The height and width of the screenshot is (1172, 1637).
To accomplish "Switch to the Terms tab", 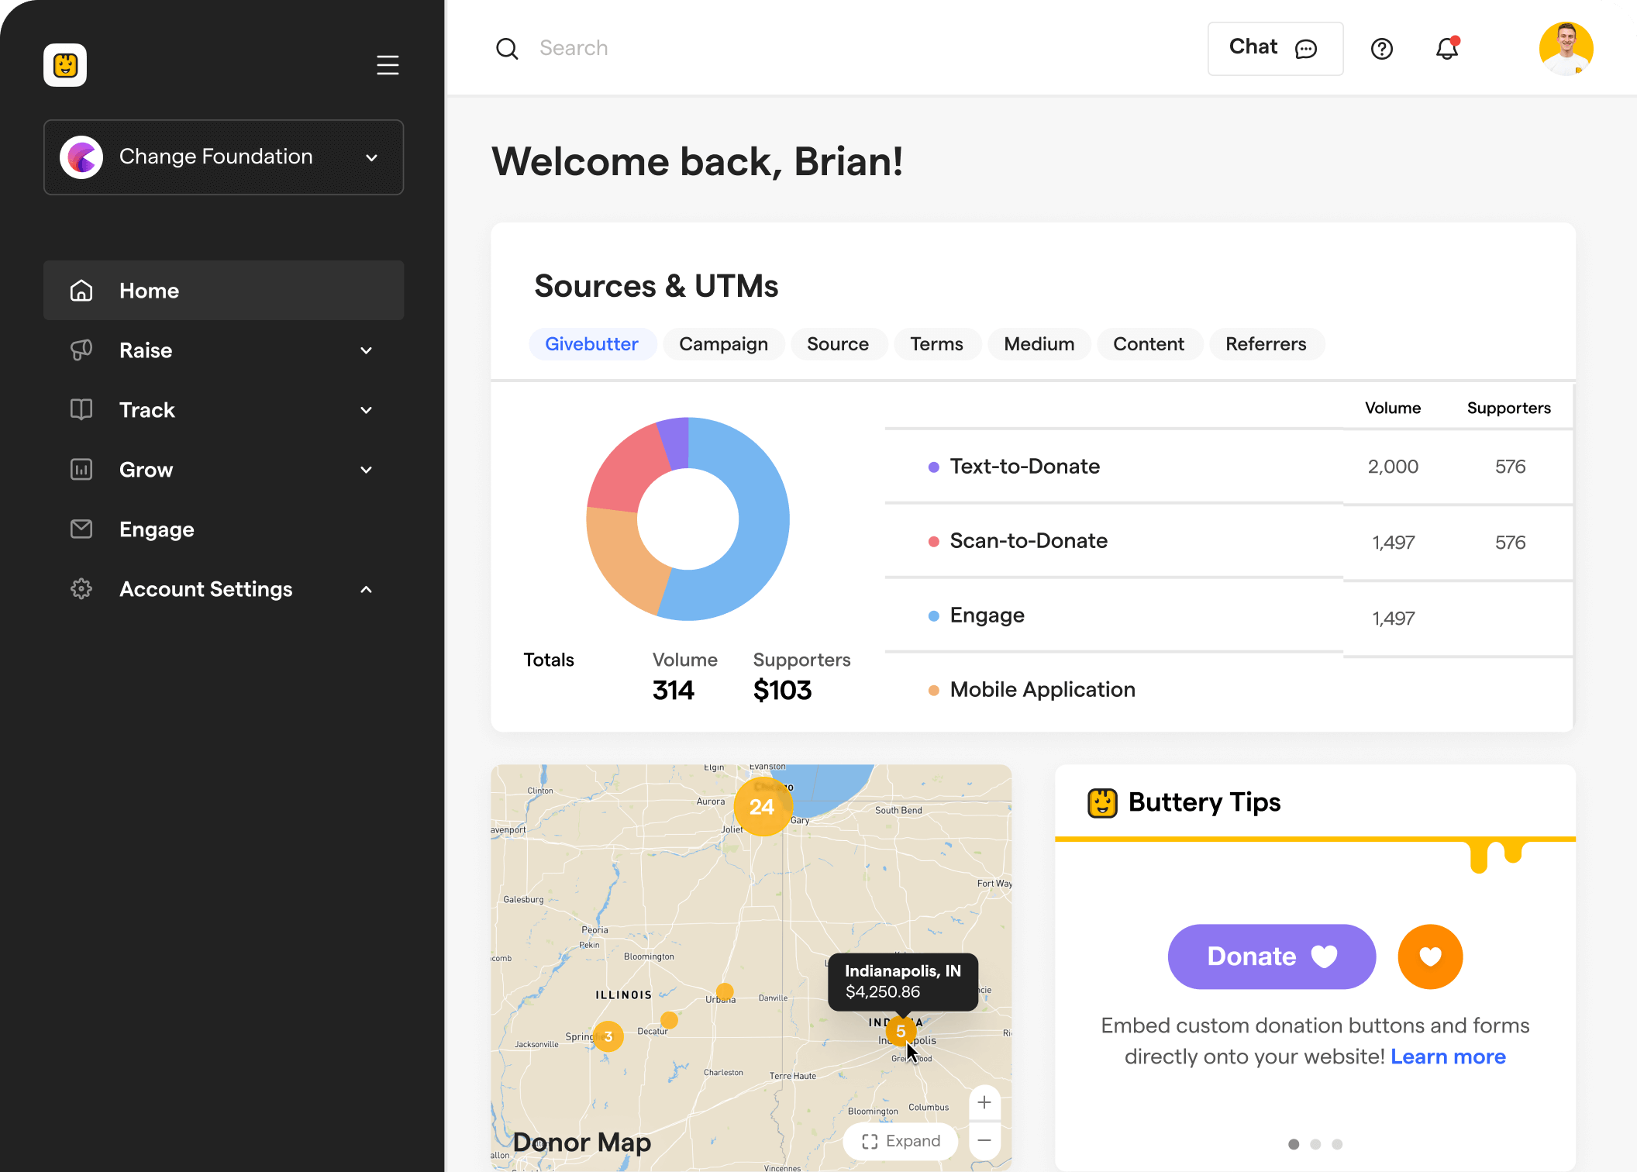I will (x=937, y=344).
